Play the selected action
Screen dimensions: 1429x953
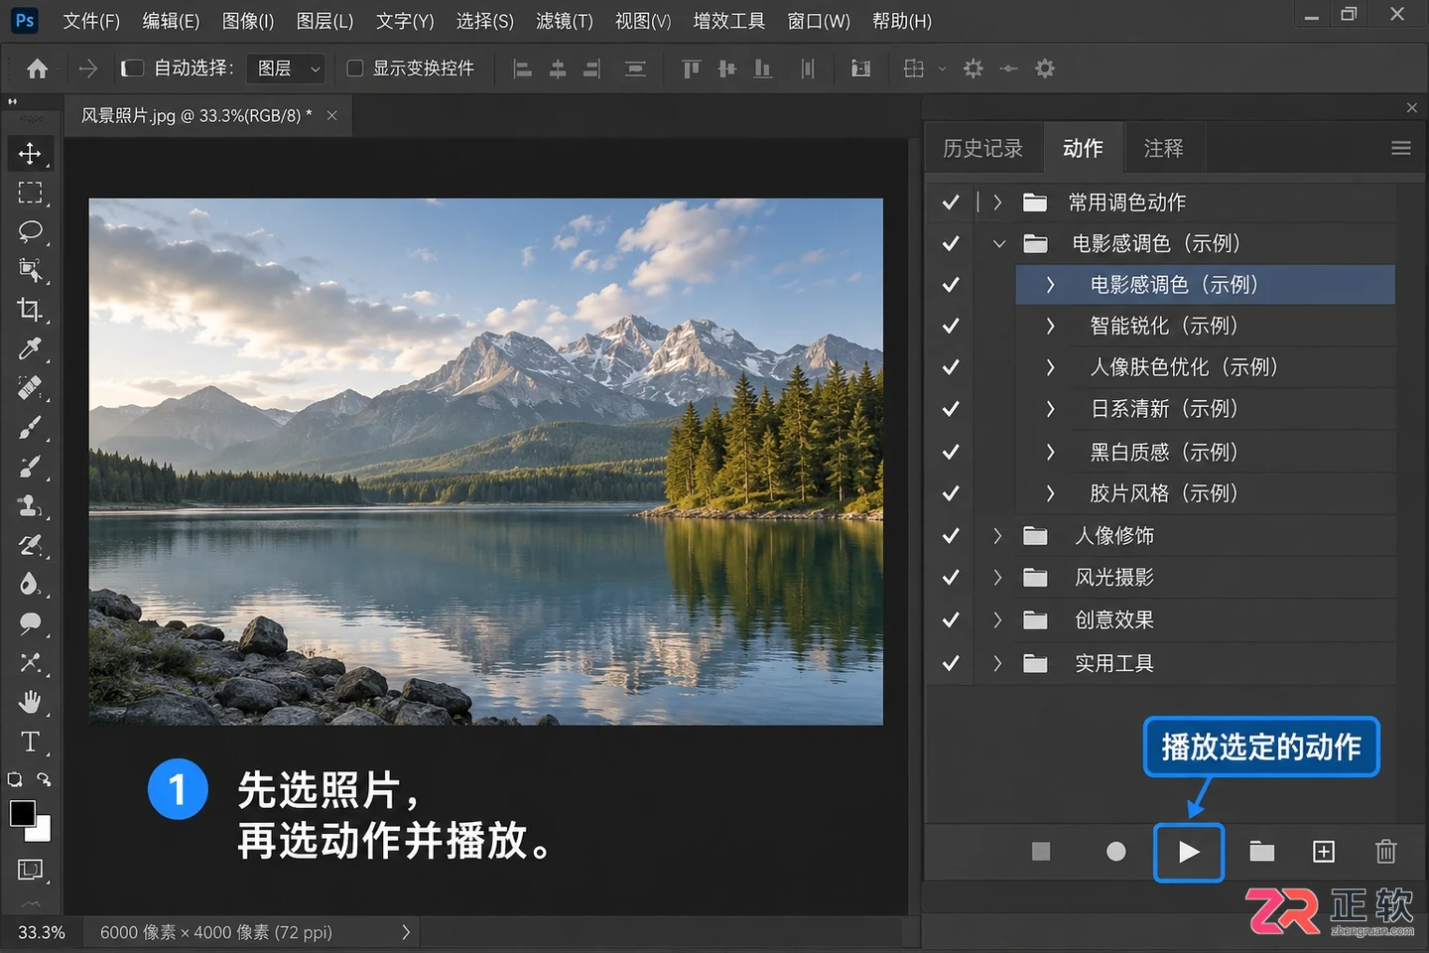1189,852
